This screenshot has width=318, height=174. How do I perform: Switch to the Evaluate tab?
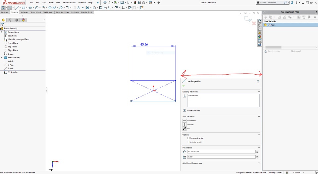75,12
